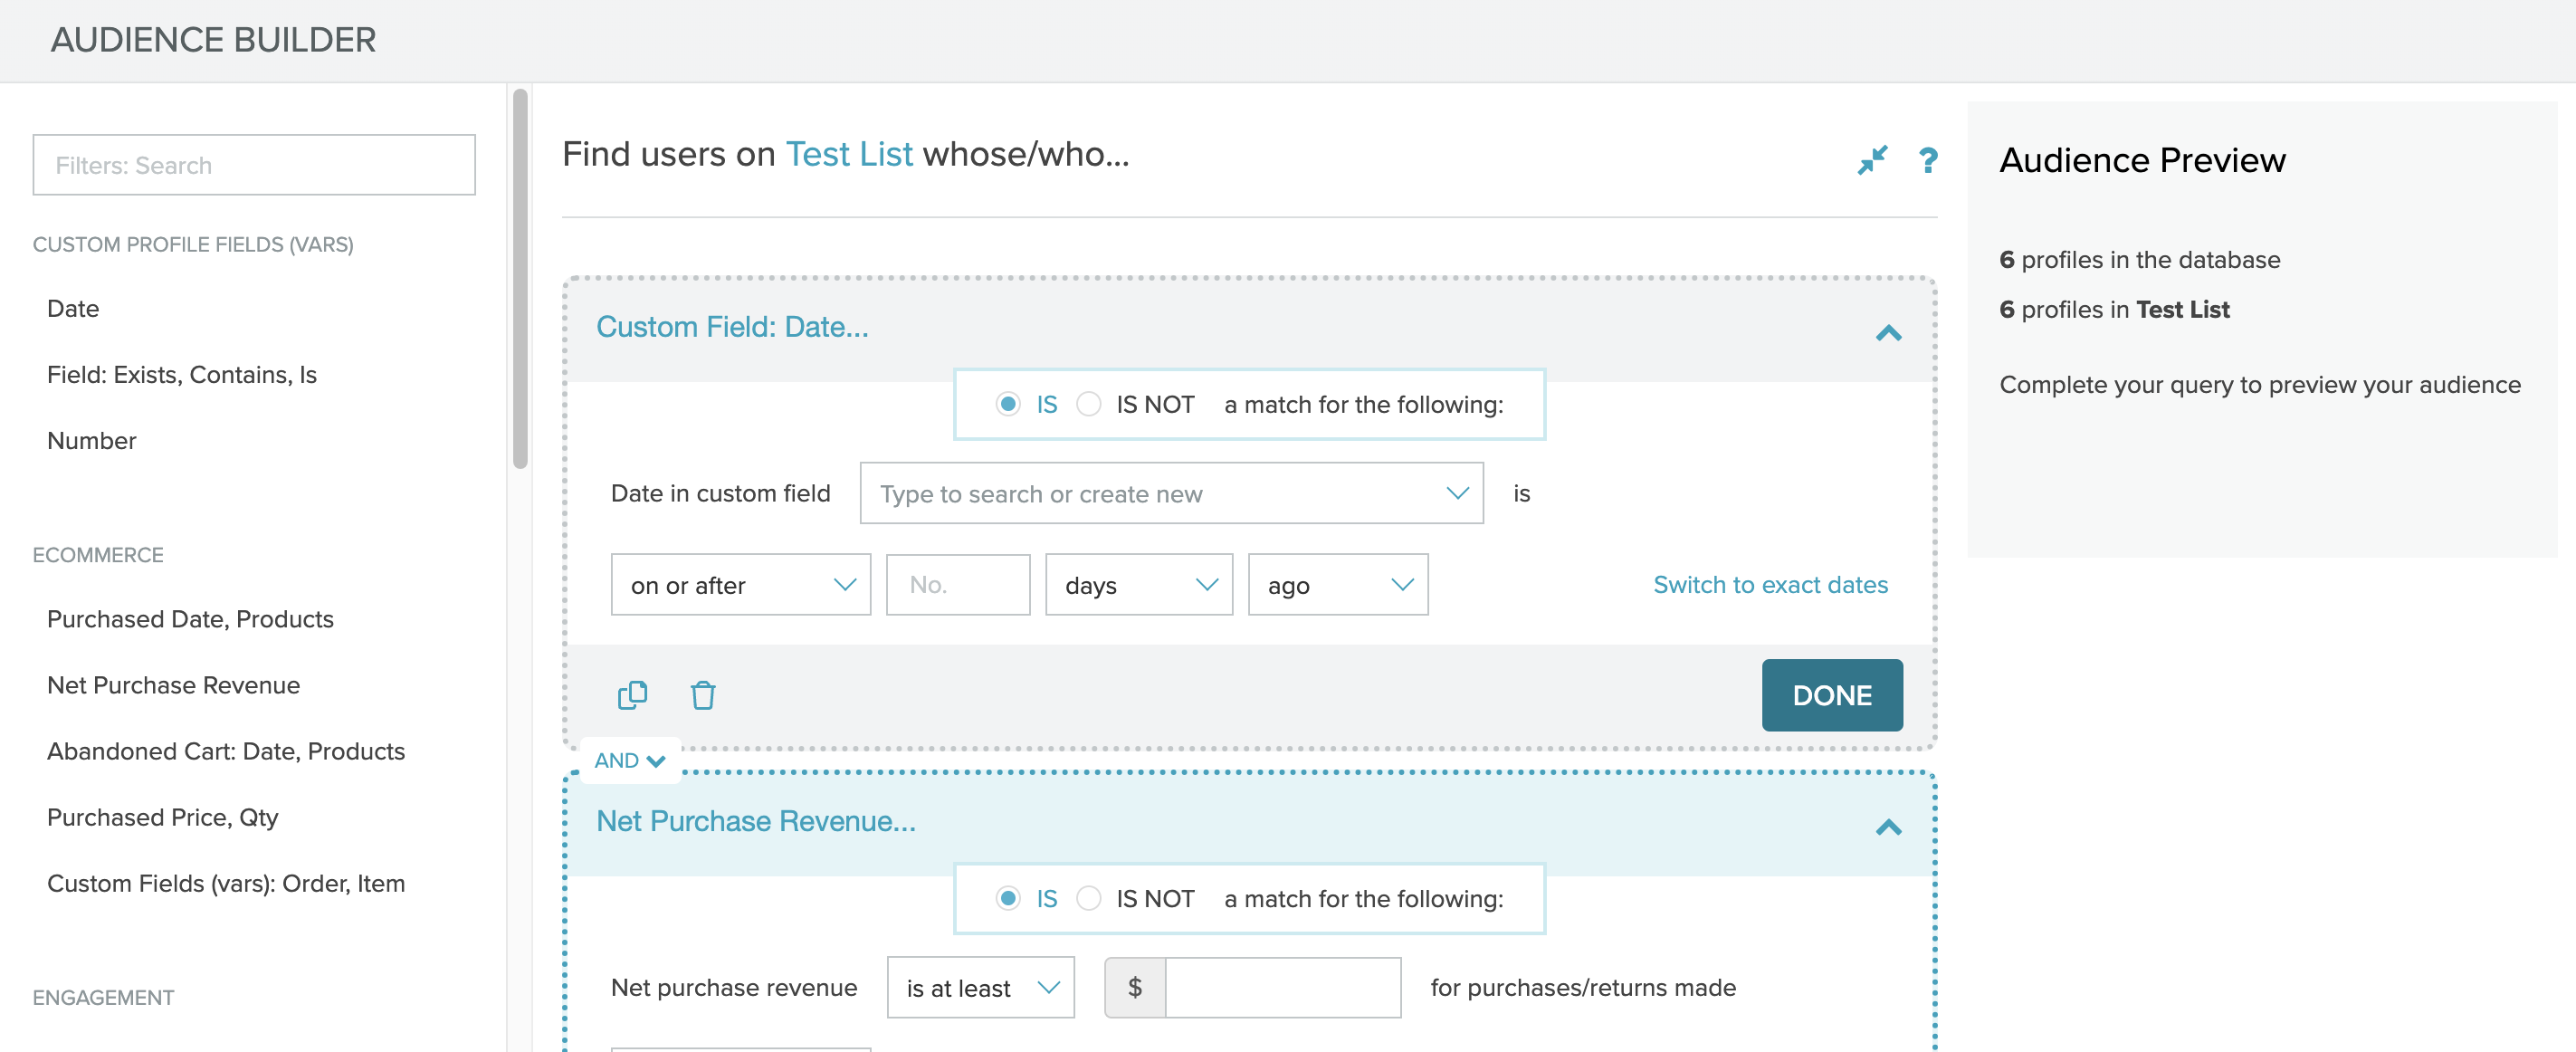
Task: Open the 'on or after' dropdown
Action: tap(740, 585)
